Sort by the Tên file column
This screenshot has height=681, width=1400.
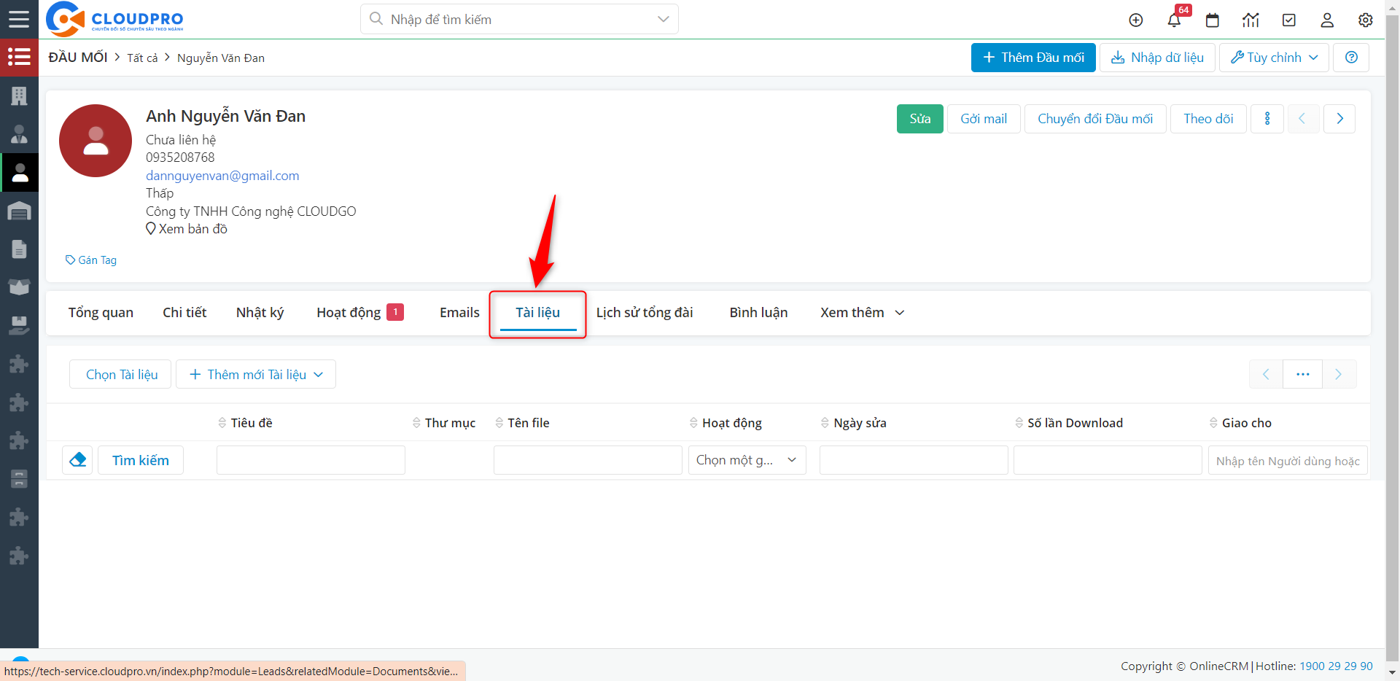coord(523,423)
